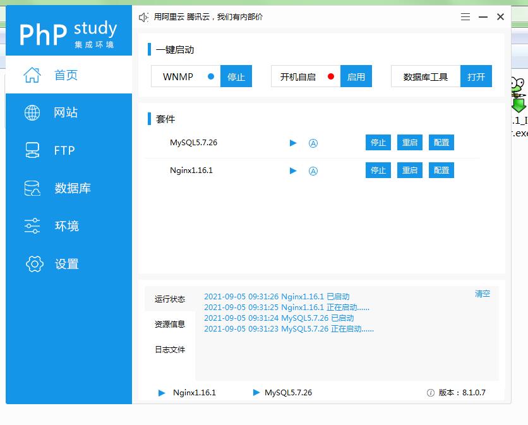Switch to the 资源信息 tab
Screen dimensions: 528x425
click(x=170, y=324)
